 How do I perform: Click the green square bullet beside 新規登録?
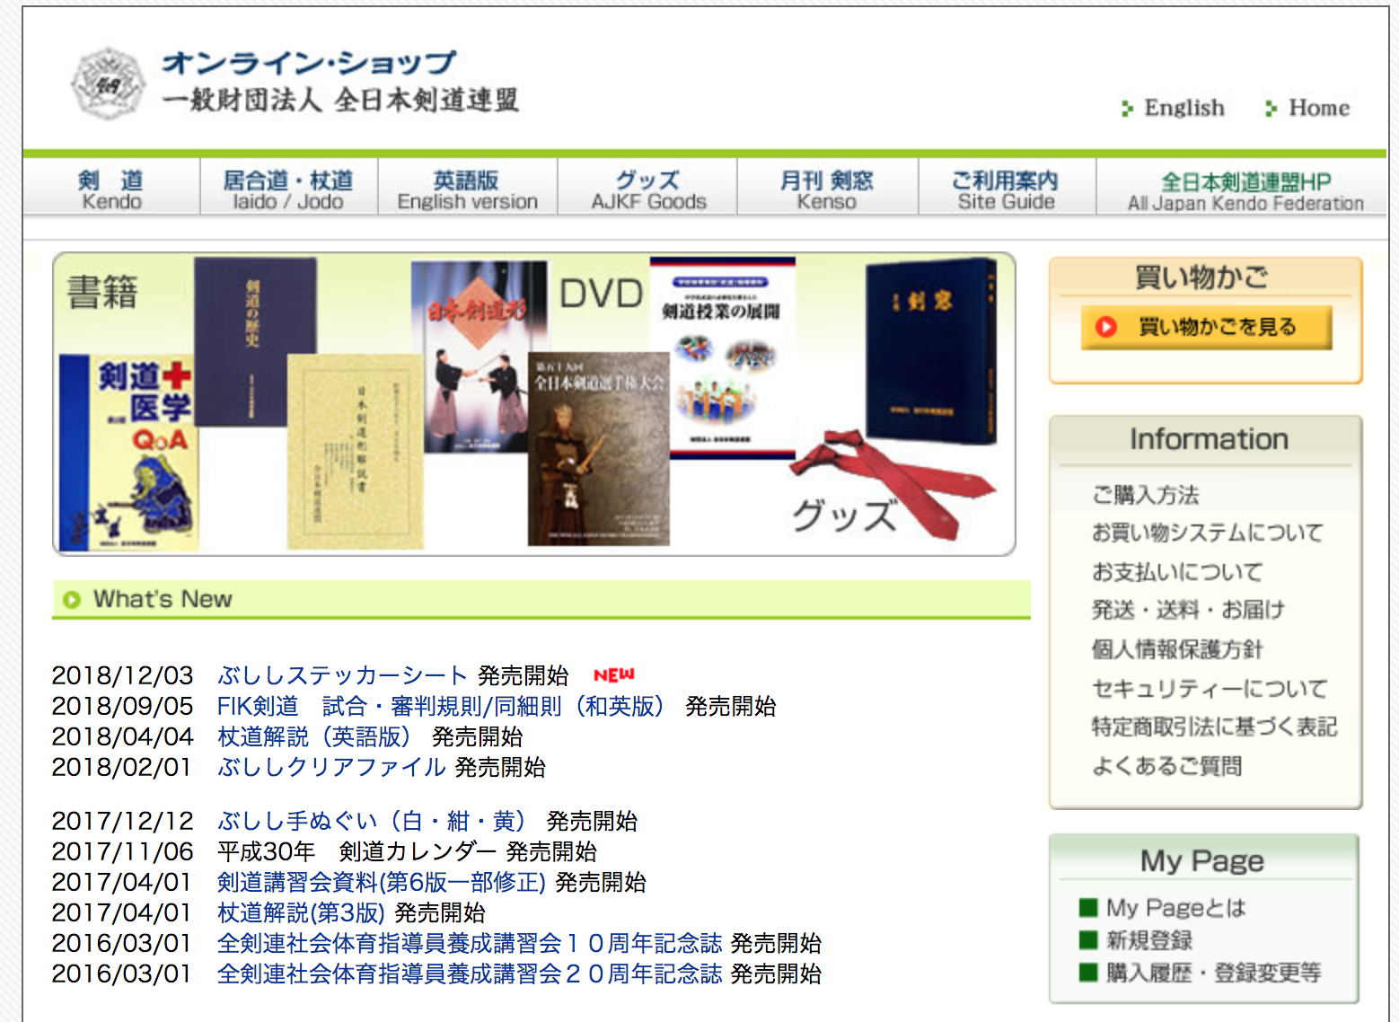click(1088, 939)
